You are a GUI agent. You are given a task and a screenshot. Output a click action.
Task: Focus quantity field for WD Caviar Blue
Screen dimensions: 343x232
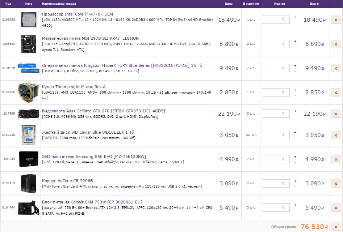[276, 135]
